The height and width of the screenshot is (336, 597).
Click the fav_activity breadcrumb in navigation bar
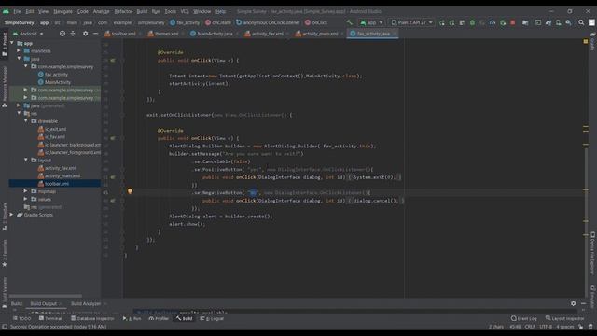click(x=185, y=22)
